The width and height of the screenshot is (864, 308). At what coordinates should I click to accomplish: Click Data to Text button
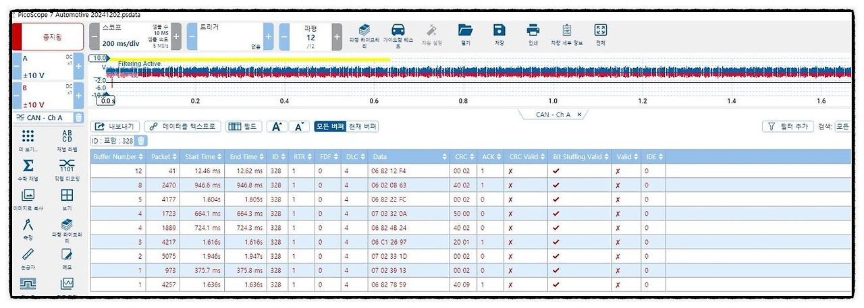182,127
